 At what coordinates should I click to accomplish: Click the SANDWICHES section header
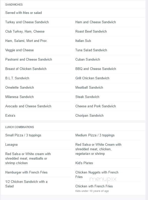pos(14,5)
